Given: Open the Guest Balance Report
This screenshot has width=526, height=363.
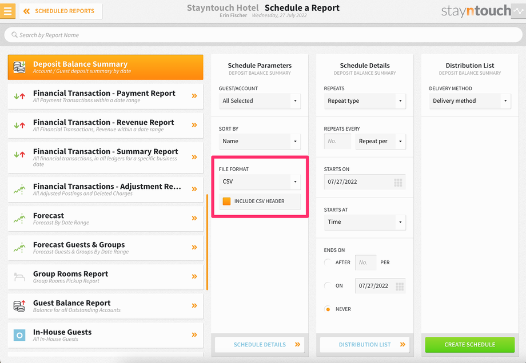Looking at the screenshot, I should [x=105, y=306].
